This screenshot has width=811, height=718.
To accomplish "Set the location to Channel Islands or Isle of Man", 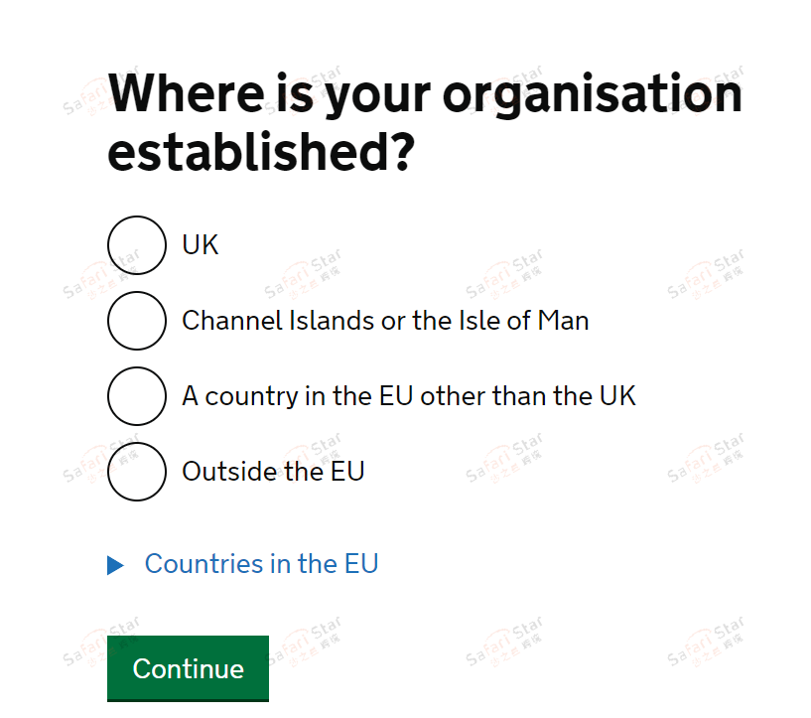I will pos(136,321).
